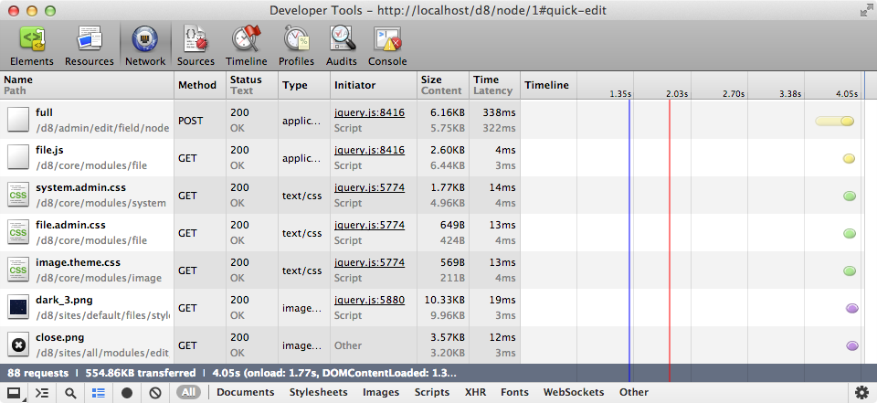Click the dark_3.png thumbnail

[x=18, y=308]
